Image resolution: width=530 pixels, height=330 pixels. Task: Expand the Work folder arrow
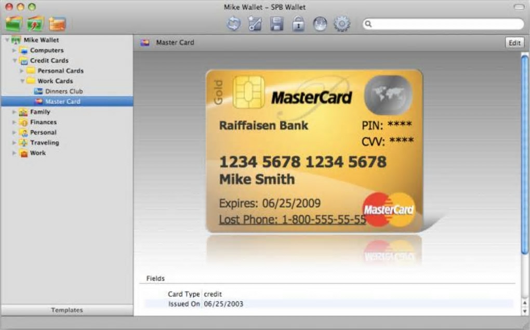pyautogui.click(x=14, y=153)
